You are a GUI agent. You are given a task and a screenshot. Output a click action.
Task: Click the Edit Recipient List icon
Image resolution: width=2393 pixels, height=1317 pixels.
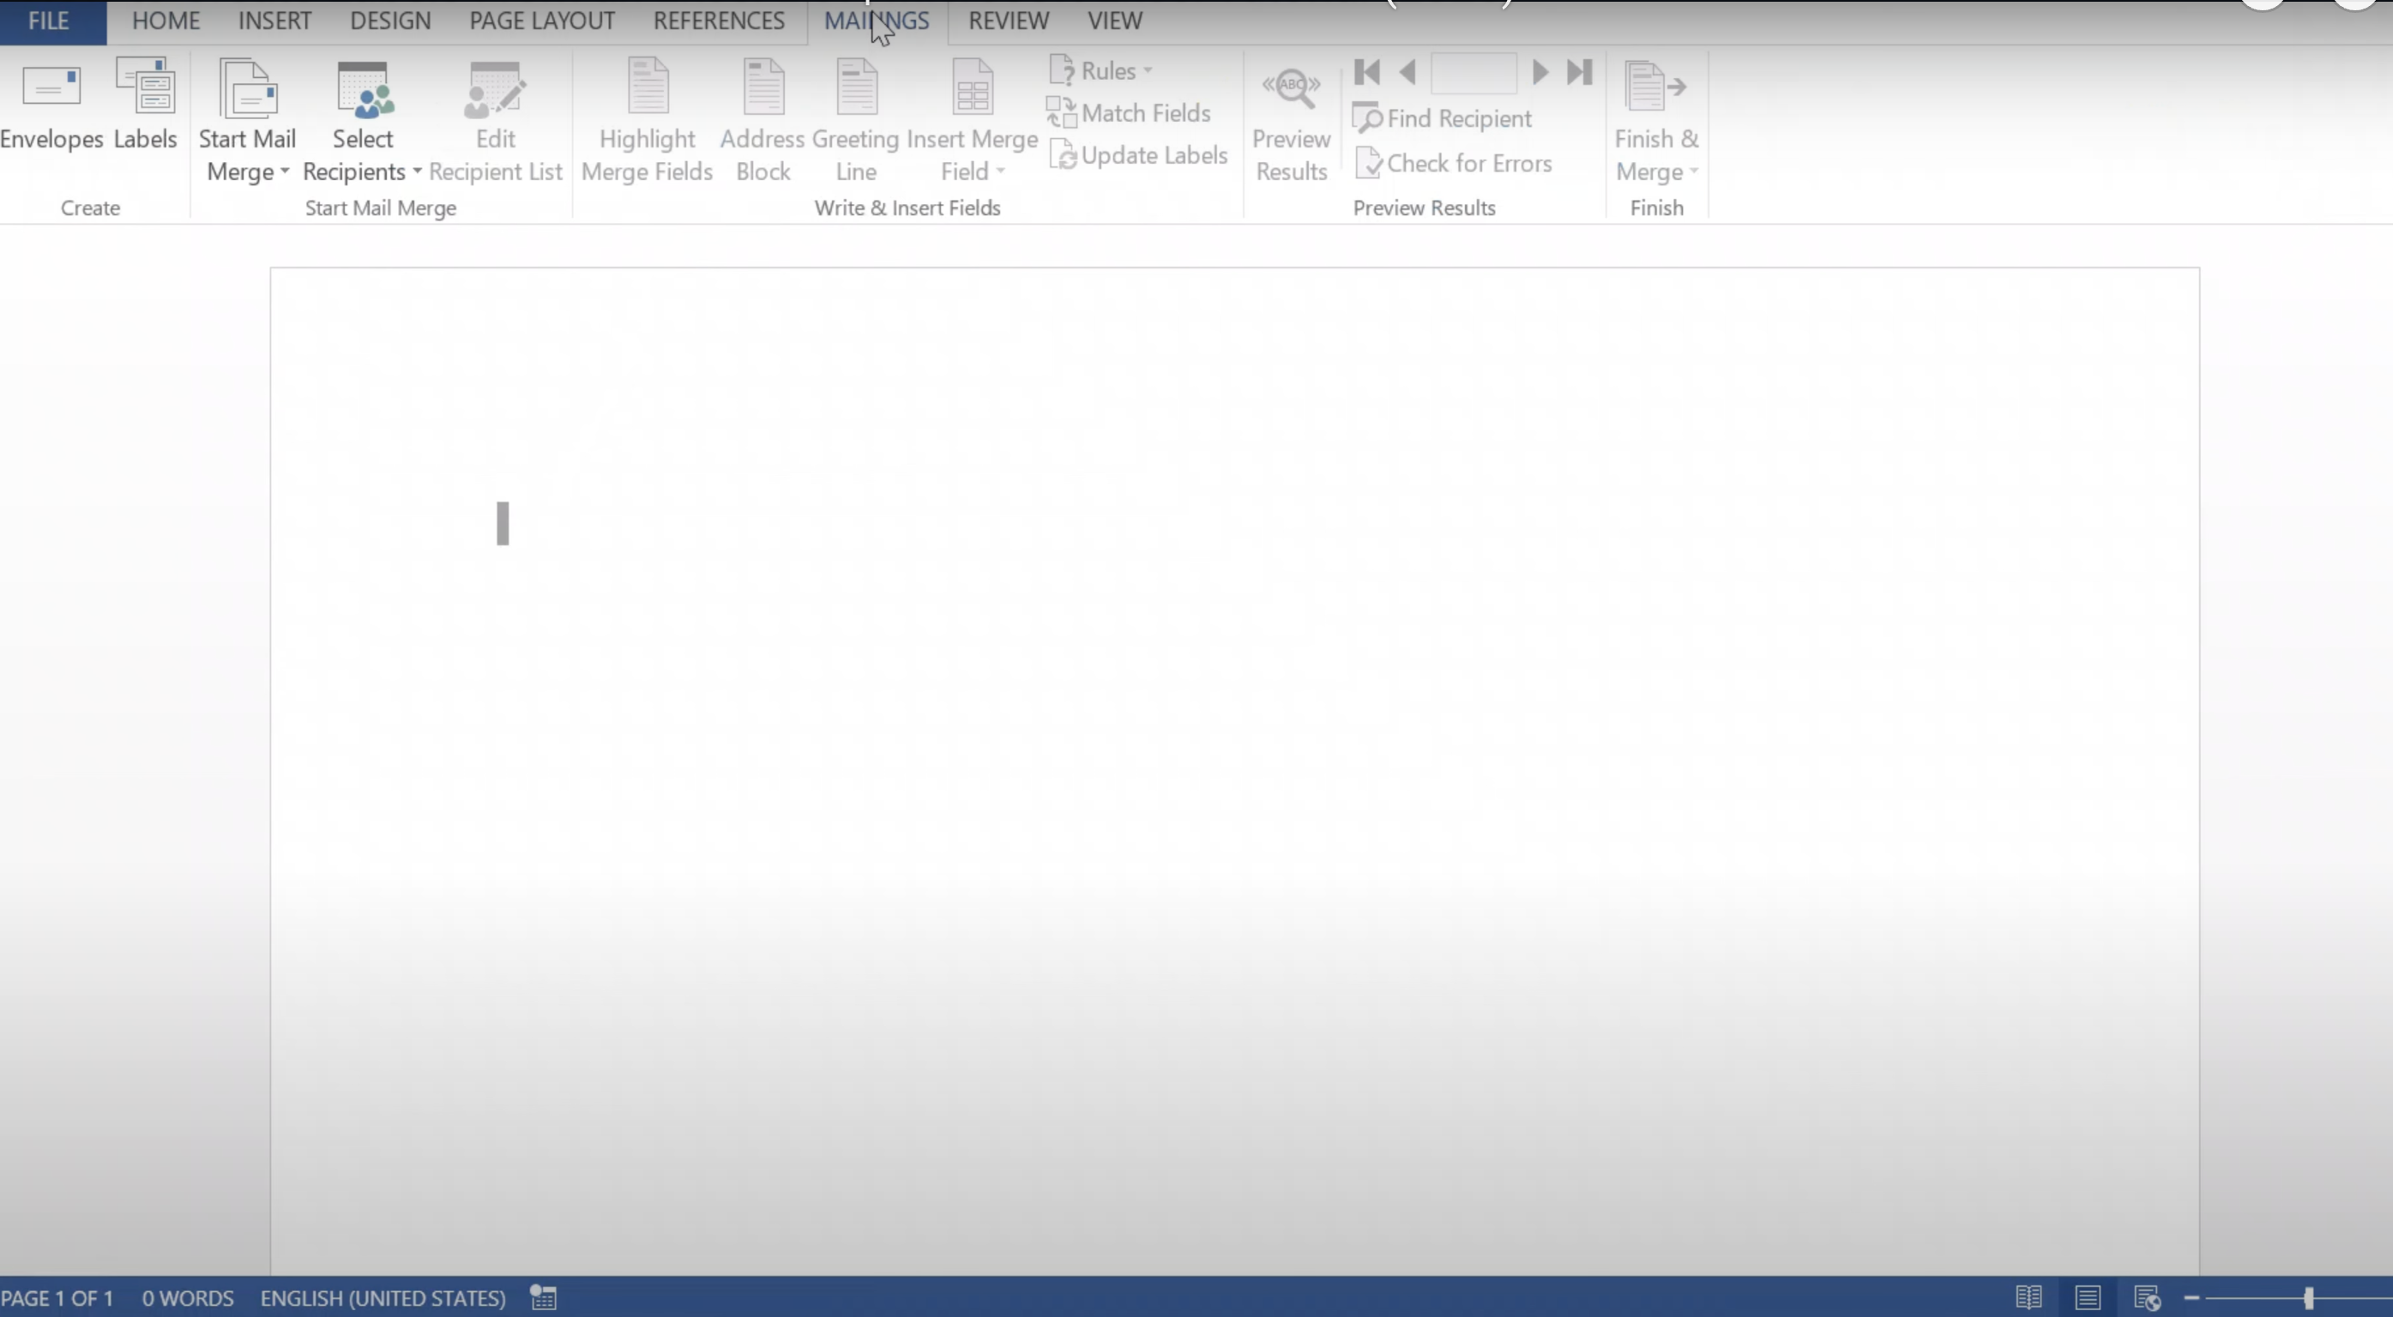495,91
